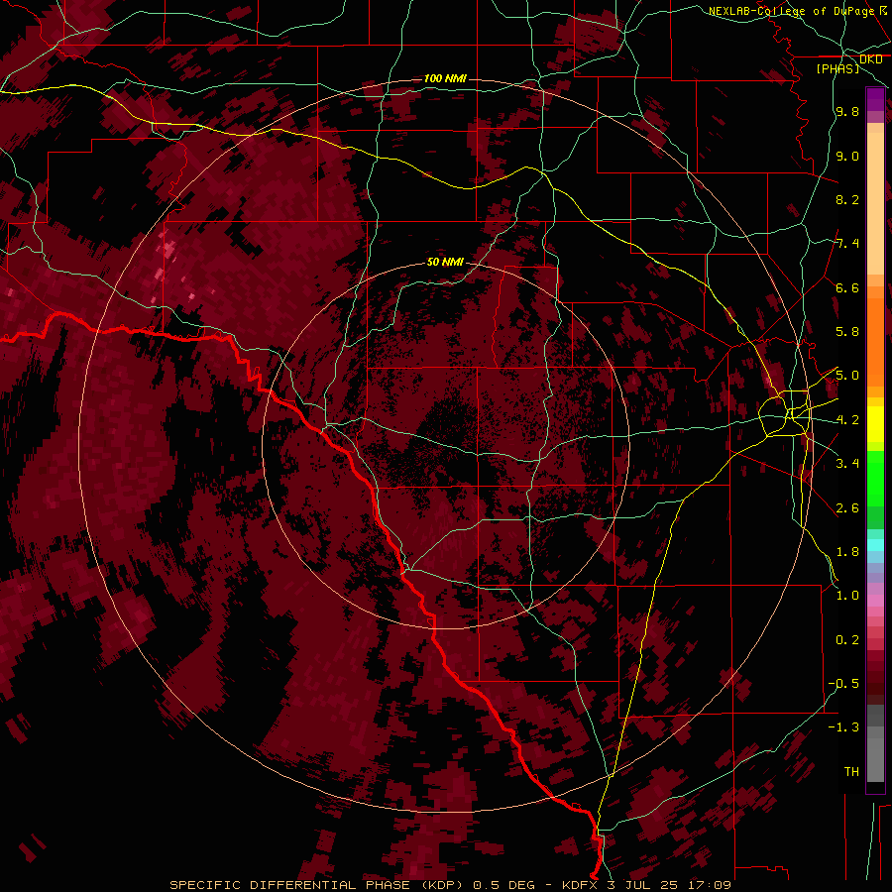Click the -1.3 value on the scale
The height and width of the screenshot is (892, 892).
(x=843, y=727)
